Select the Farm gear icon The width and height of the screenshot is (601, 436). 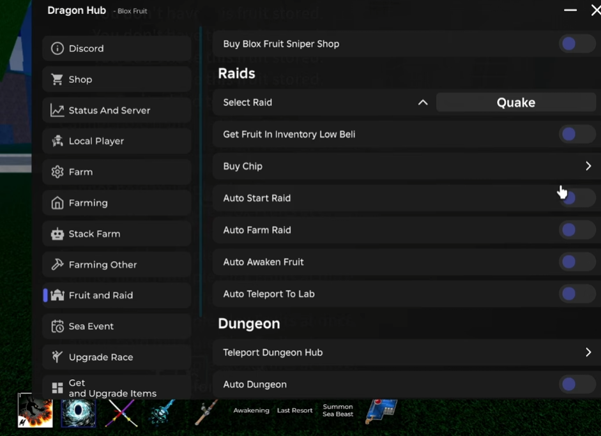[57, 172]
